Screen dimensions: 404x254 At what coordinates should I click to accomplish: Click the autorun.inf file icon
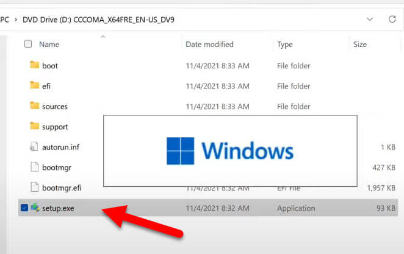(x=34, y=147)
